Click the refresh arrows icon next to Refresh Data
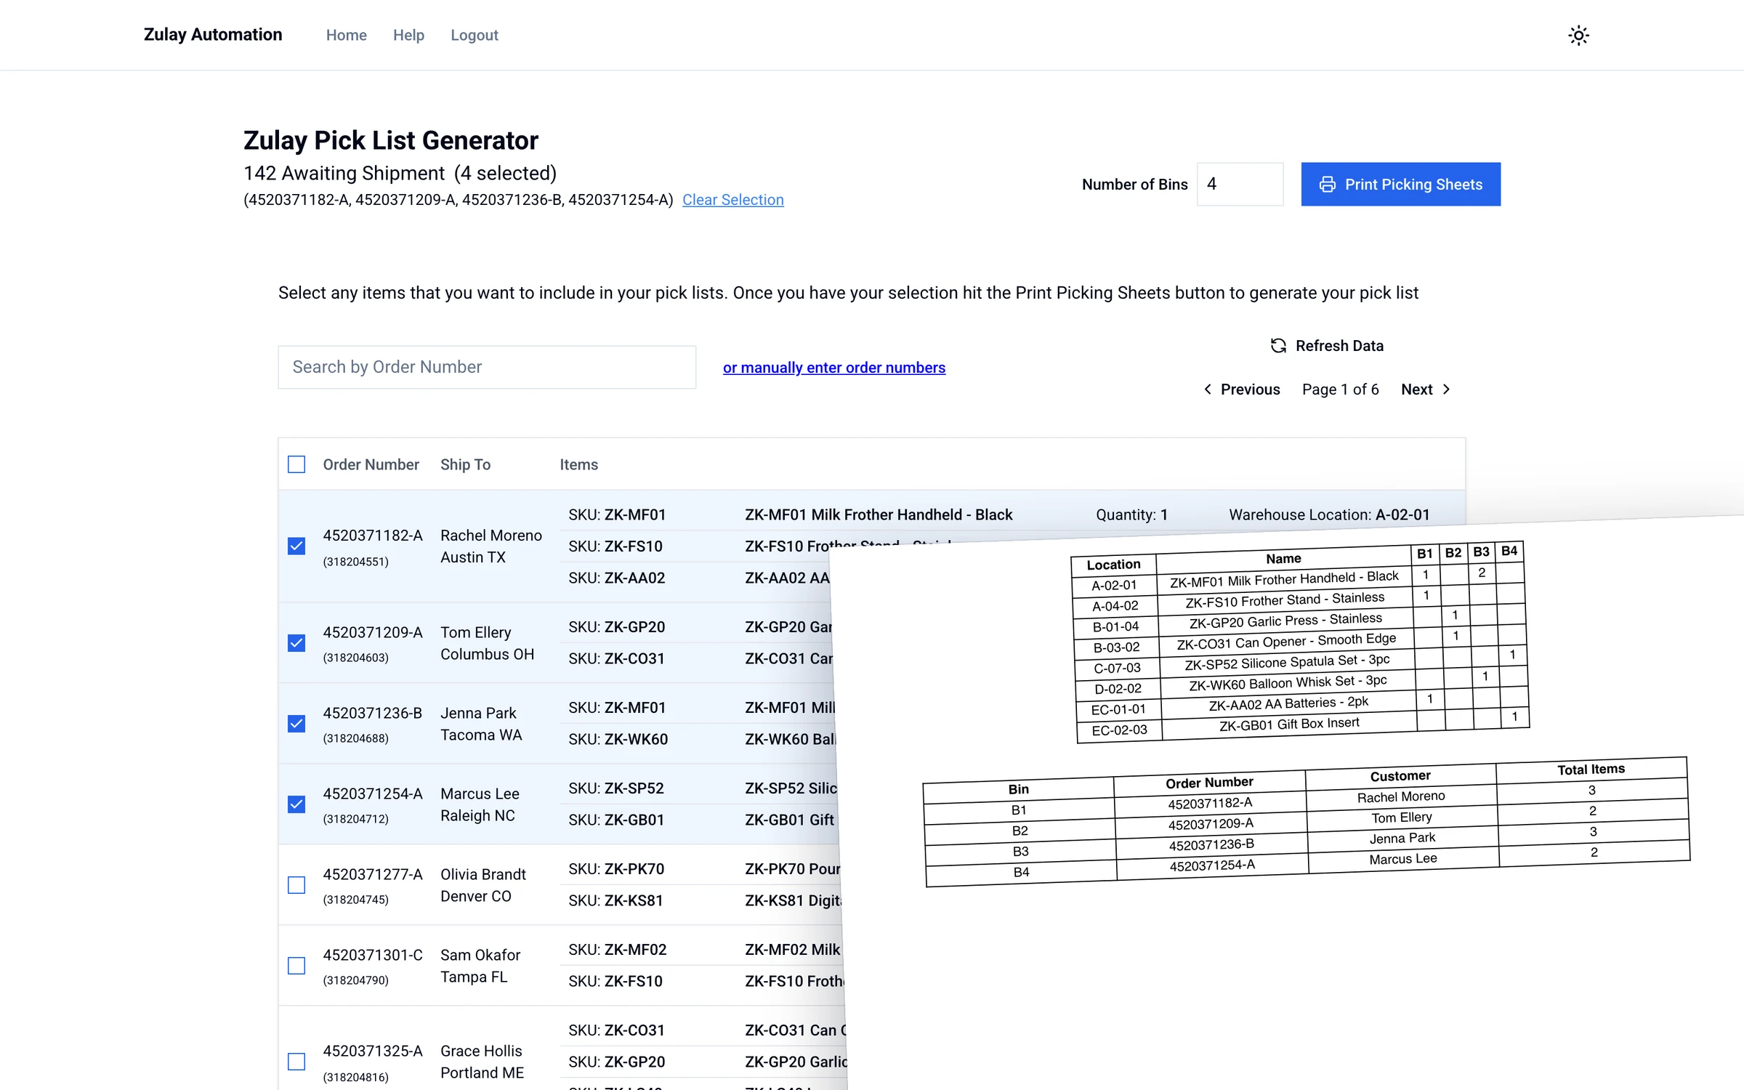 tap(1278, 346)
